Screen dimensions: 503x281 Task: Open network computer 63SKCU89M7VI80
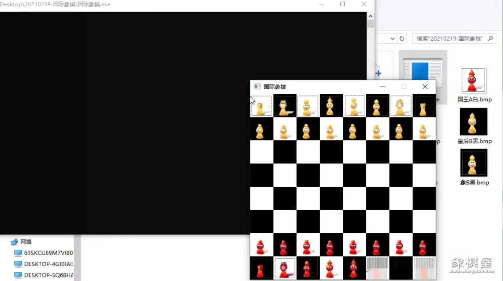48,253
